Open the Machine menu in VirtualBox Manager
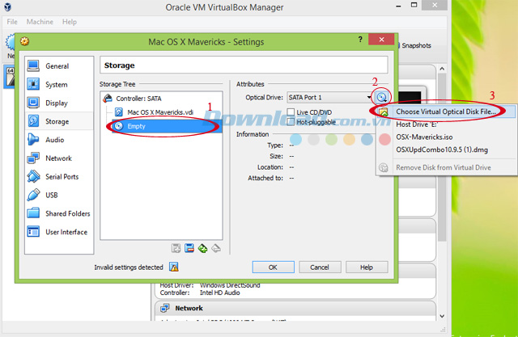Image resolution: width=518 pixels, height=337 pixels. (x=40, y=22)
